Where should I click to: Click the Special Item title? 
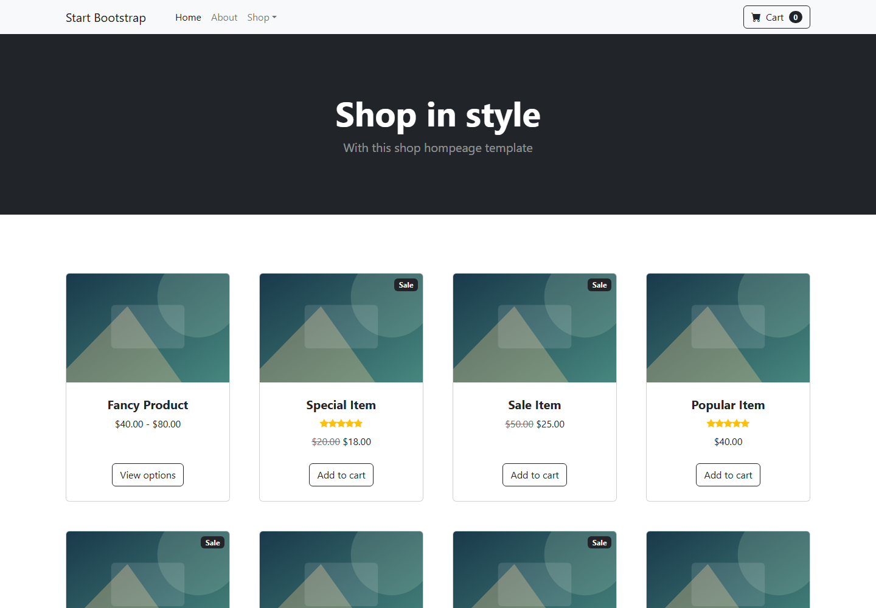341,405
